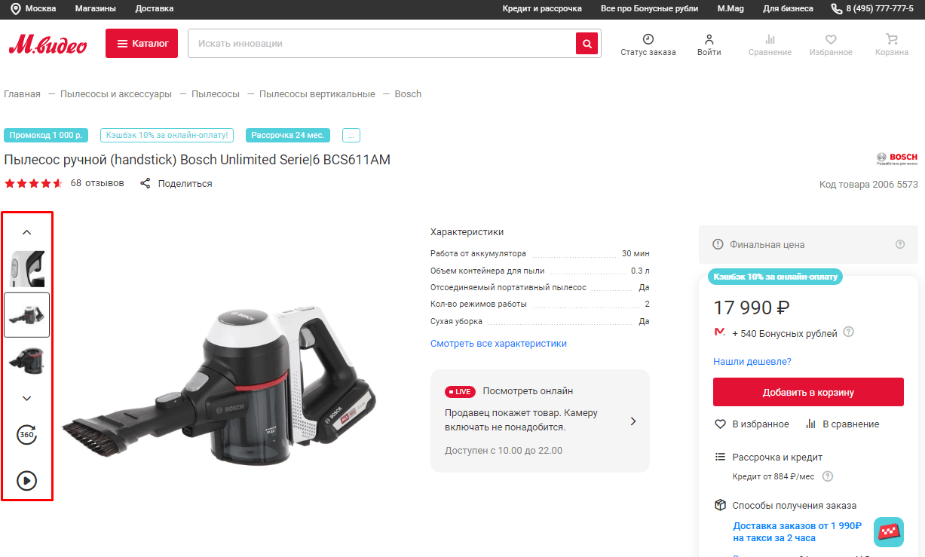Click the search magnifier button
The width and height of the screenshot is (925, 557).
587,44
